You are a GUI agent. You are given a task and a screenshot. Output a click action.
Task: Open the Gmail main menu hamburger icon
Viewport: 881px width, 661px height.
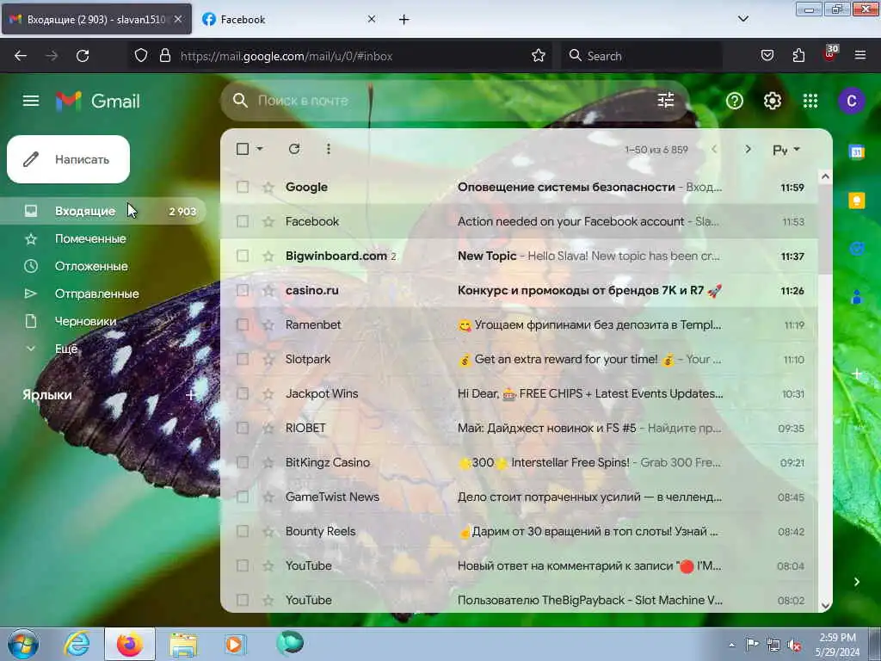click(x=31, y=102)
